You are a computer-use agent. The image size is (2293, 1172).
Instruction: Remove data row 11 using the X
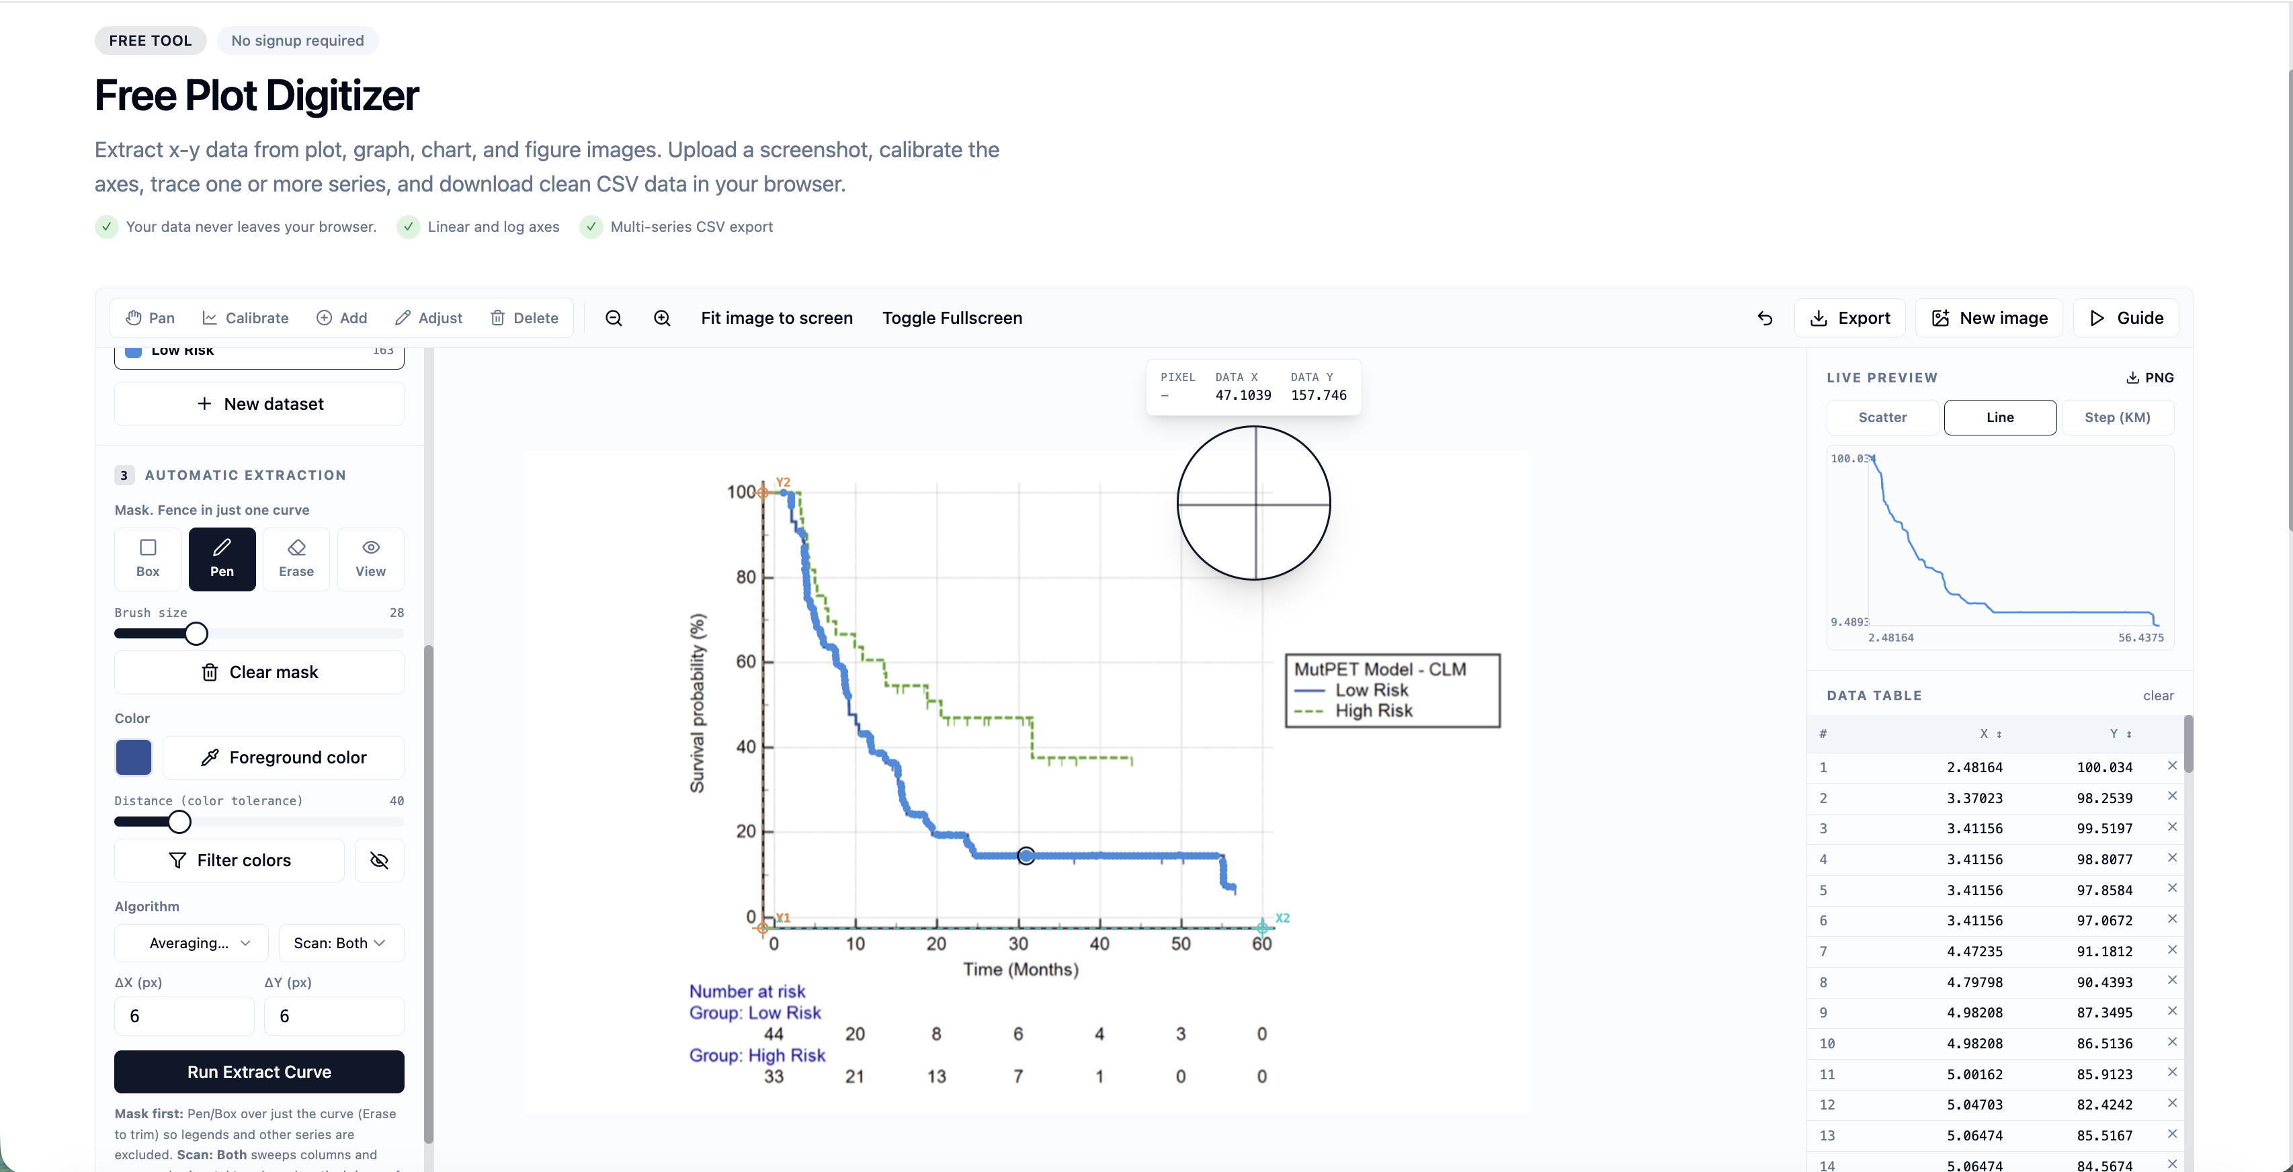pos(2172,1073)
